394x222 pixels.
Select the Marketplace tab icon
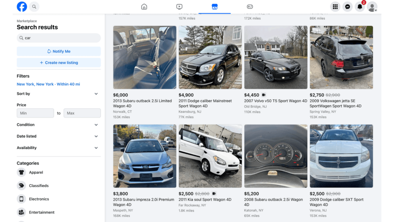(215, 7)
